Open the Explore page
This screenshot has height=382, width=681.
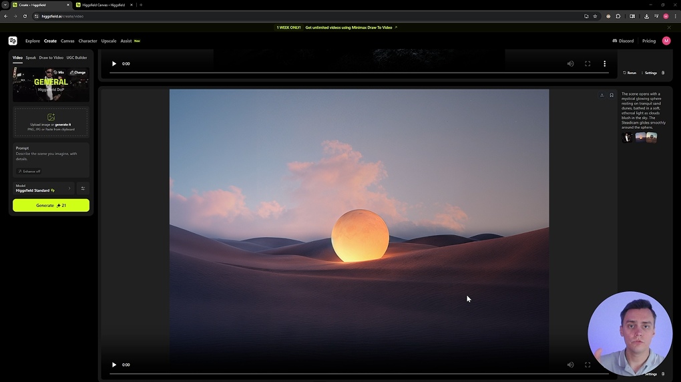pos(33,41)
